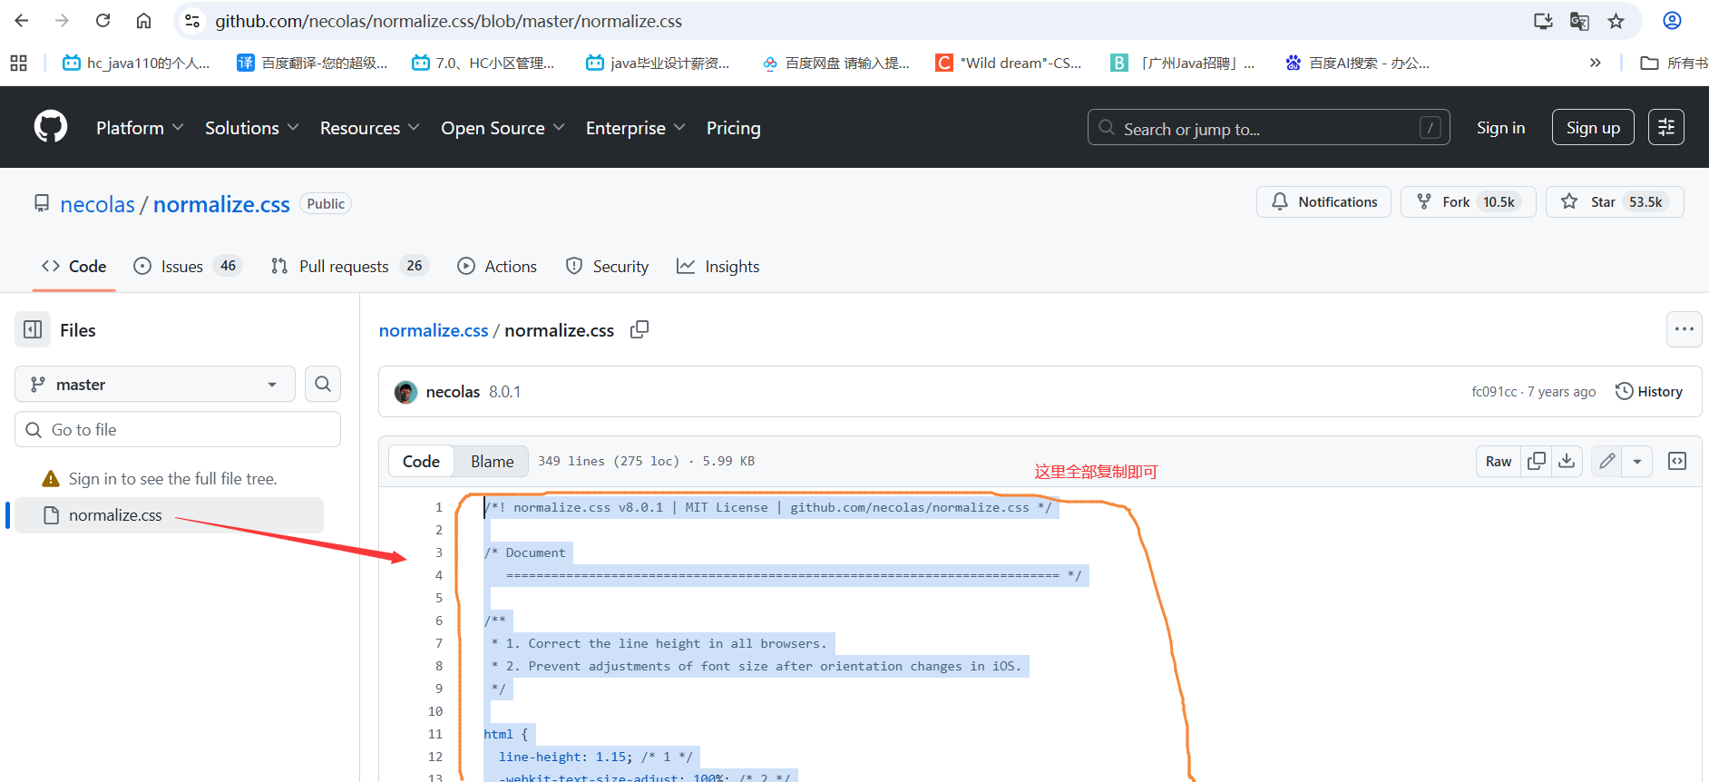Show more bookmarks with the chevron icon
The image size is (1709, 782).
click(x=1596, y=63)
